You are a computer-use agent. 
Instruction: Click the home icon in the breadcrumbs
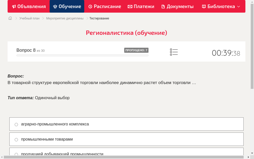click(10, 18)
